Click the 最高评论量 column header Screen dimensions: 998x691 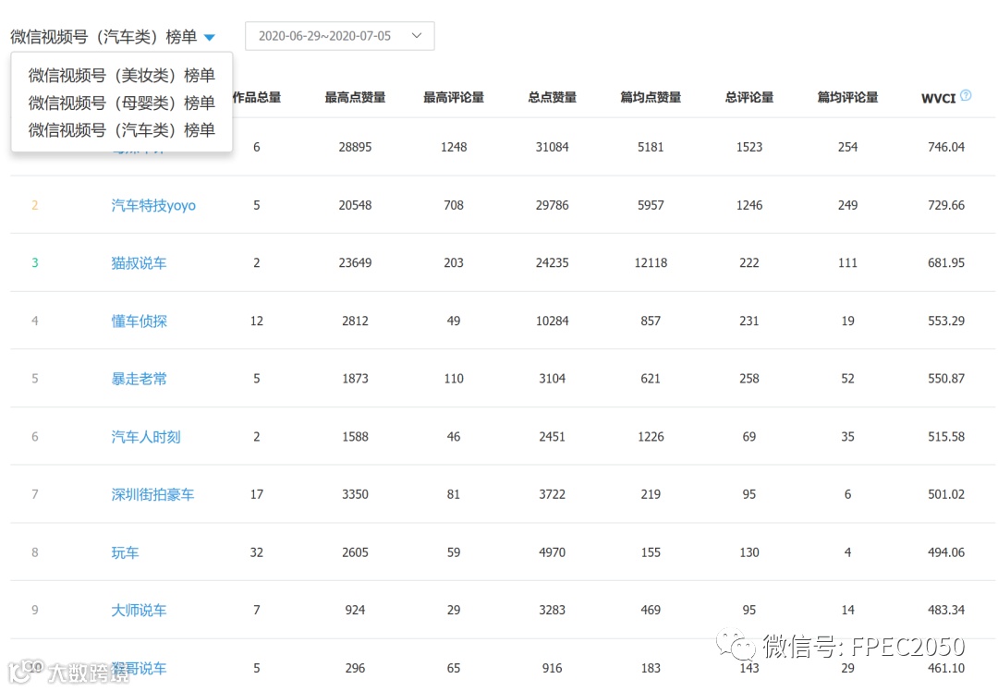pos(454,97)
